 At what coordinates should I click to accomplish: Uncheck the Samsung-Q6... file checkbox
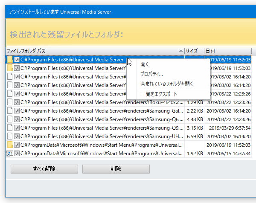click(17, 119)
